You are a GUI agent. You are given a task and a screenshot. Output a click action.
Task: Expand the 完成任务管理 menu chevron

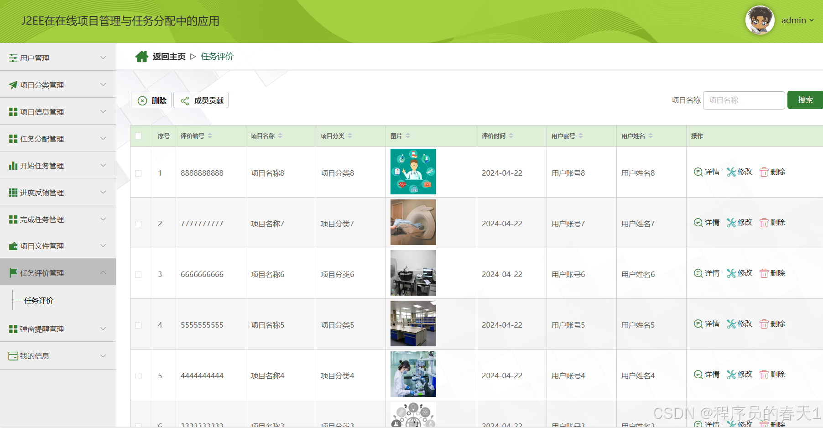(x=103, y=219)
